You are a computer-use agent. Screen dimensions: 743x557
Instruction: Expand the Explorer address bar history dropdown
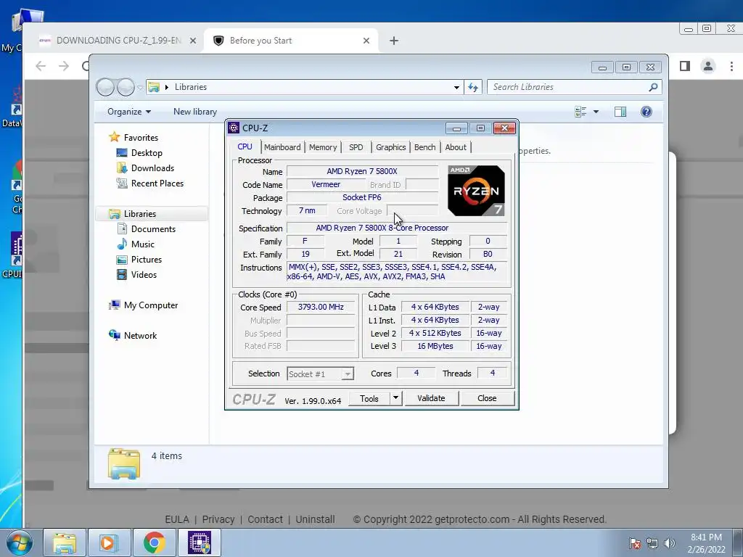[x=456, y=87]
